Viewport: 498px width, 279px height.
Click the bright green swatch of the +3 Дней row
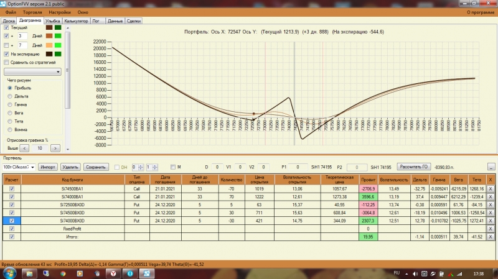tap(58, 36)
